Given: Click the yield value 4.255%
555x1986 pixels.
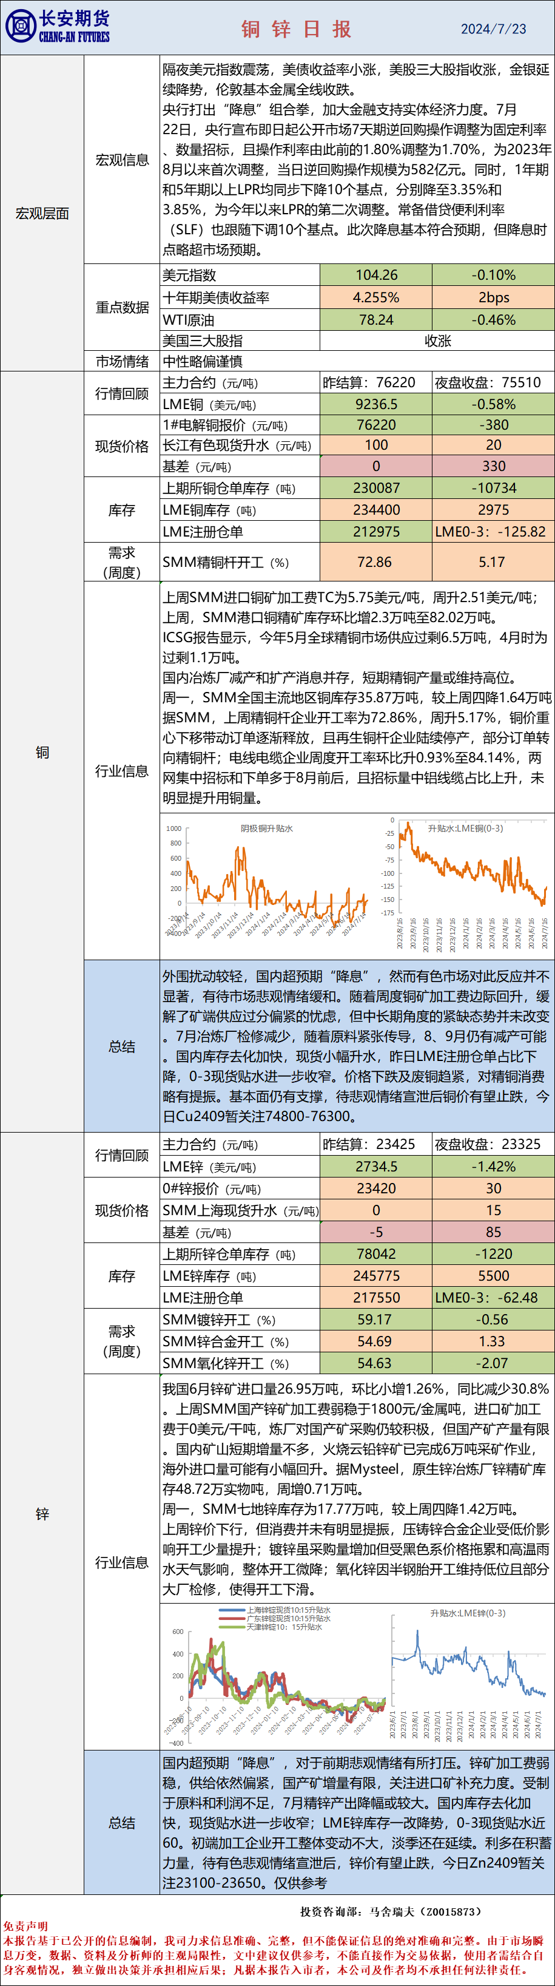Looking at the screenshot, I should [x=376, y=297].
